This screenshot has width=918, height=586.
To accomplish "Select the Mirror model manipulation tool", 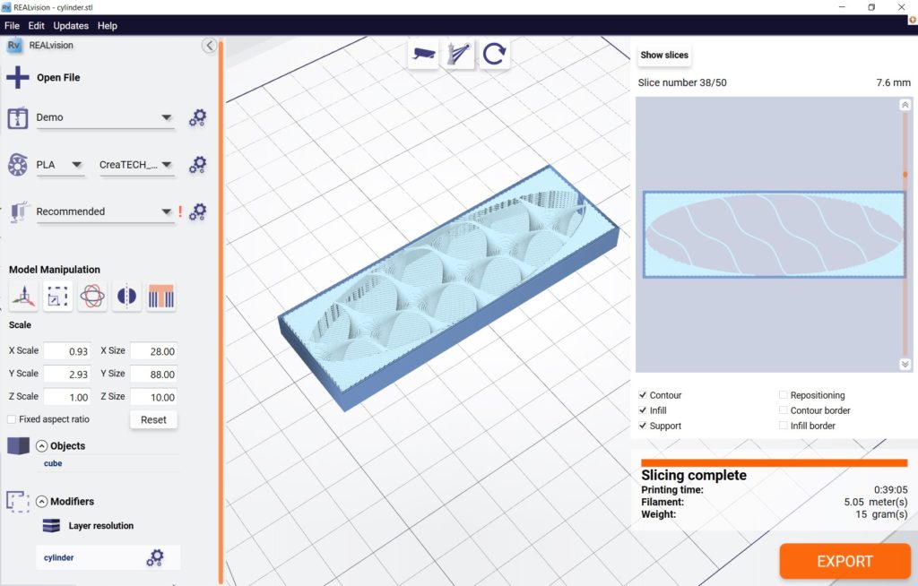I will pos(126,297).
